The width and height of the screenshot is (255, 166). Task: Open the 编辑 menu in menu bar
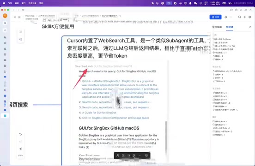pyautogui.click(x=17, y=3)
